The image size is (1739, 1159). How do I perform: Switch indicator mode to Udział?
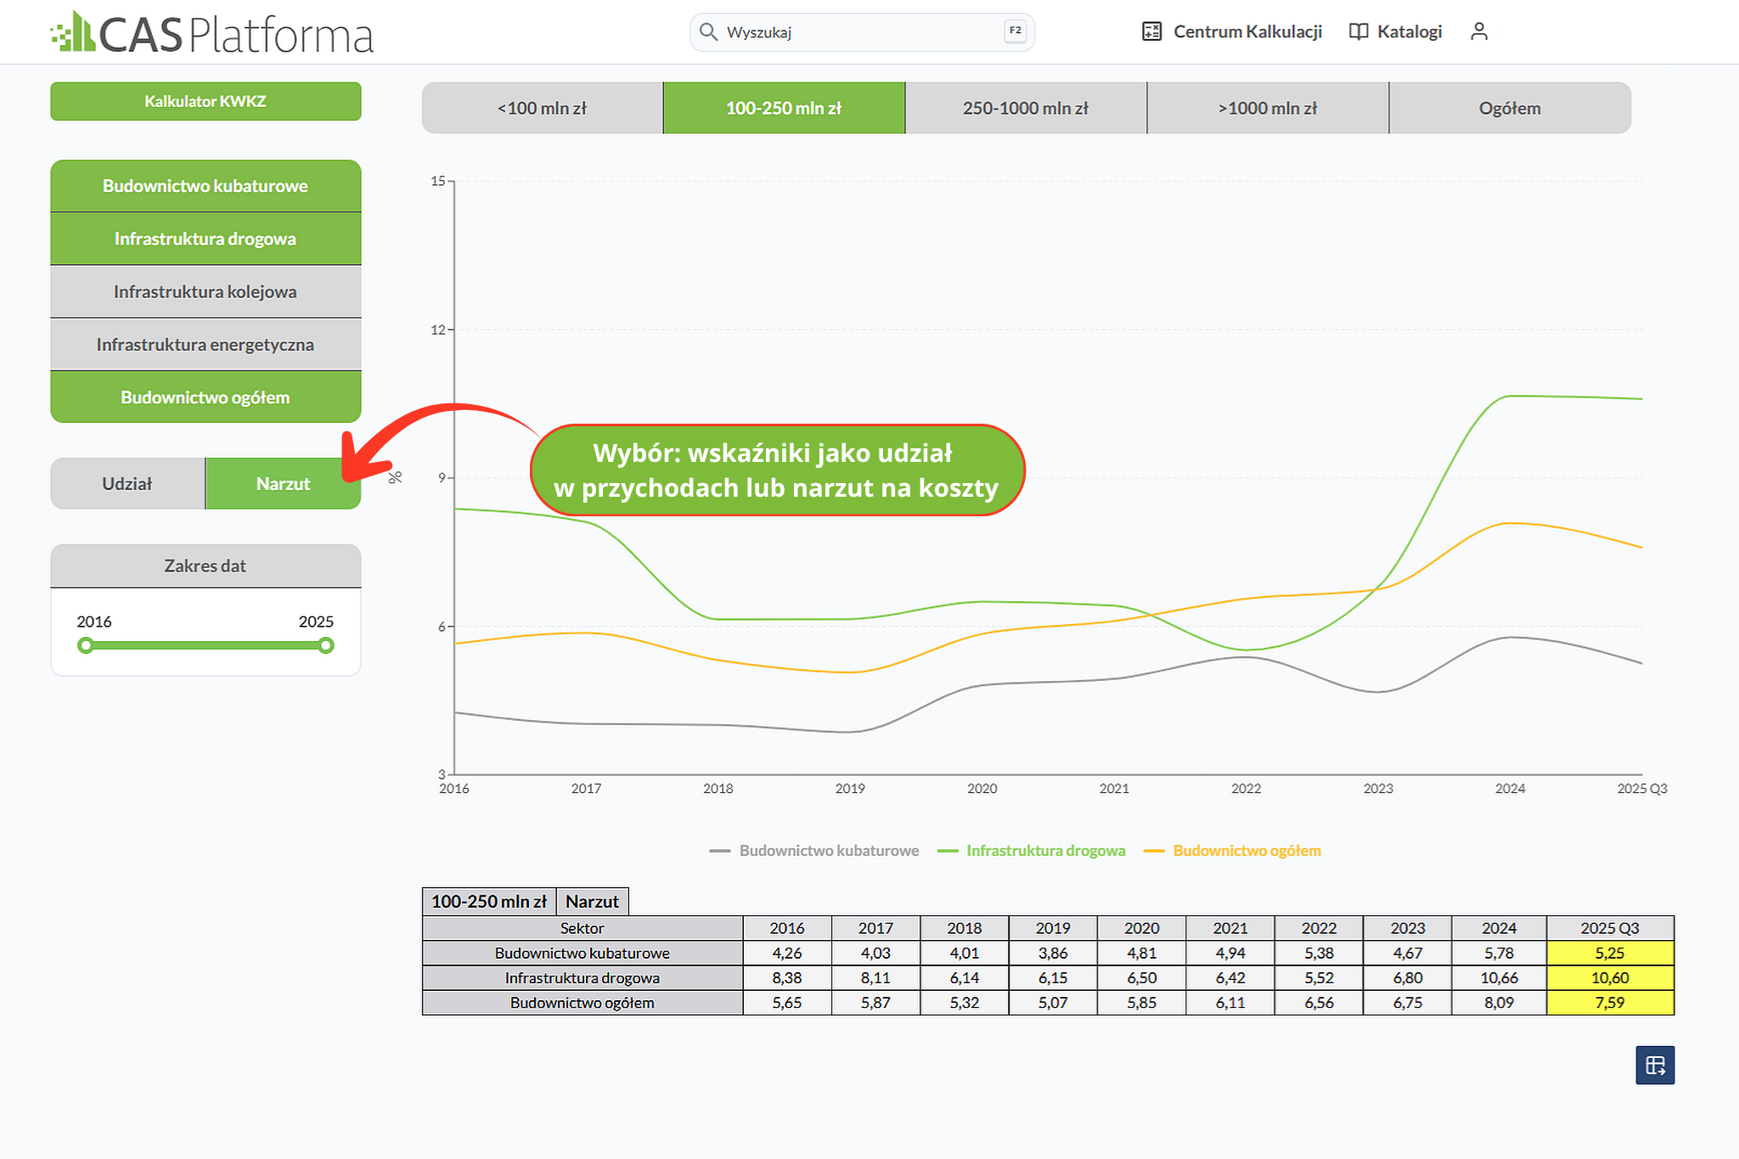(x=127, y=483)
